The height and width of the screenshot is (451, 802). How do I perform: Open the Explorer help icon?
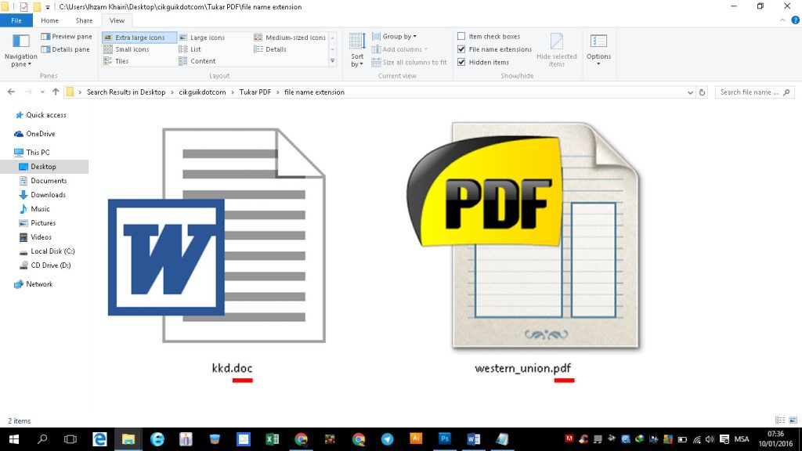(796, 20)
